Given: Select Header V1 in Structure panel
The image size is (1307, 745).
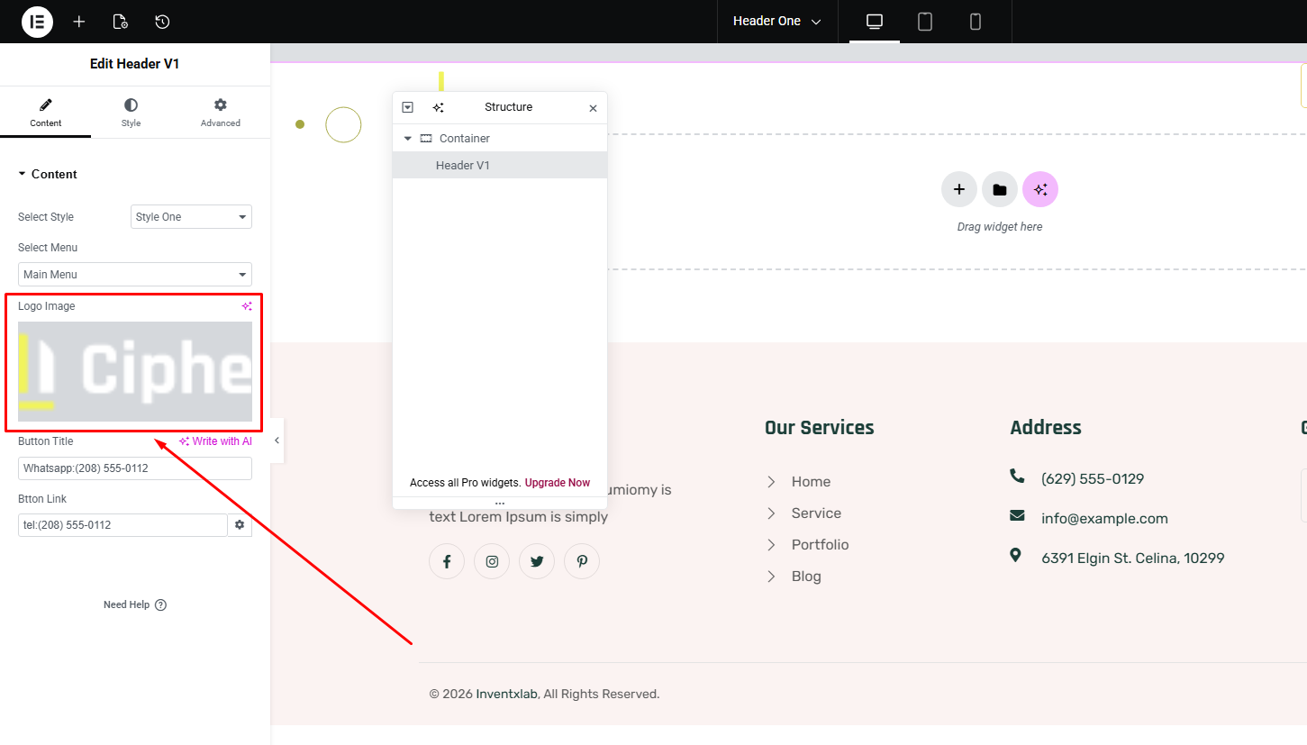Looking at the screenshot, I should pyautogui.click(x=463, y=166).
